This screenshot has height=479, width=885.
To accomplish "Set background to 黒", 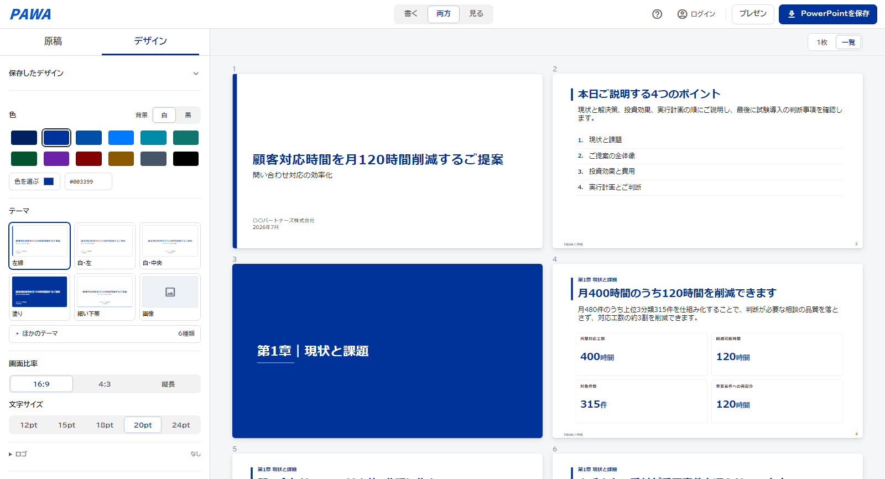I will click(188, 115).
